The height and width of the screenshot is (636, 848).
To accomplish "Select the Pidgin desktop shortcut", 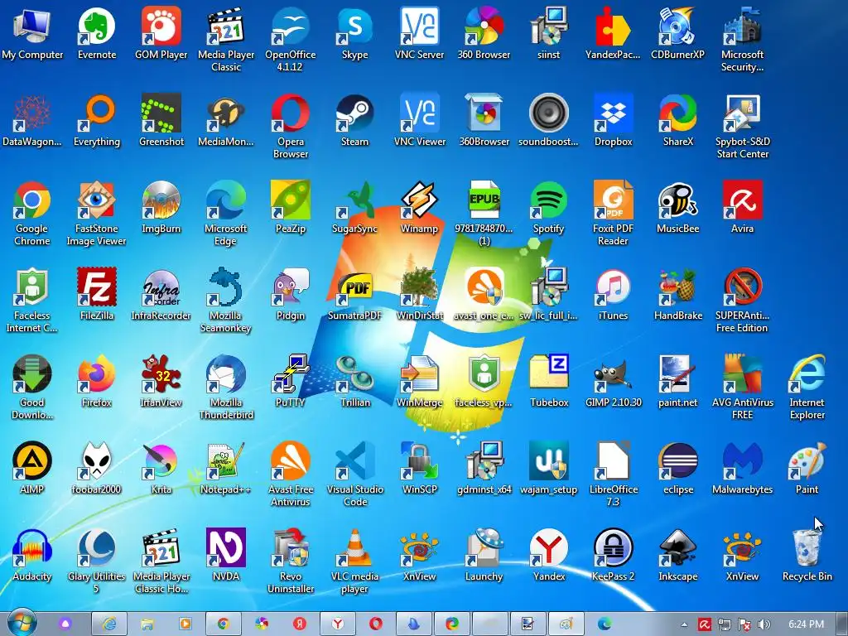I will [x=291, y=295].
